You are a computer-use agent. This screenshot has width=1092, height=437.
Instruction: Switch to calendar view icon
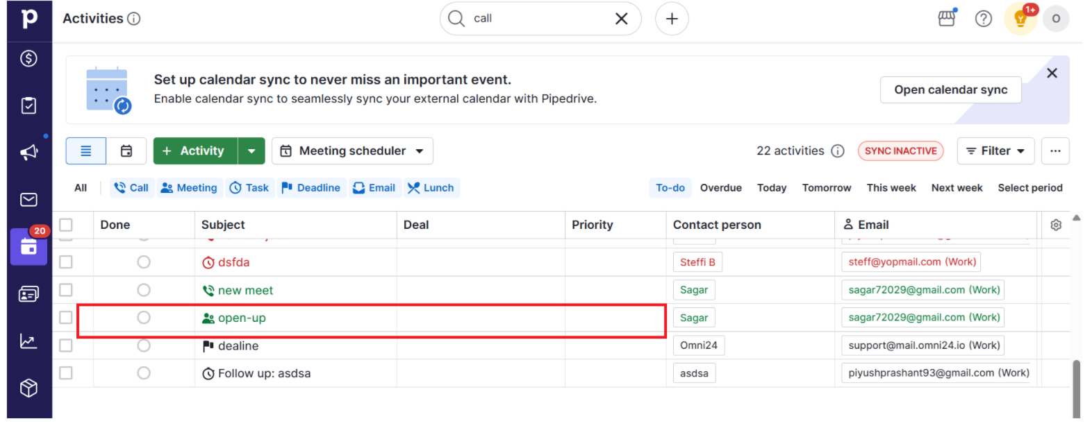tap(126, 151)
